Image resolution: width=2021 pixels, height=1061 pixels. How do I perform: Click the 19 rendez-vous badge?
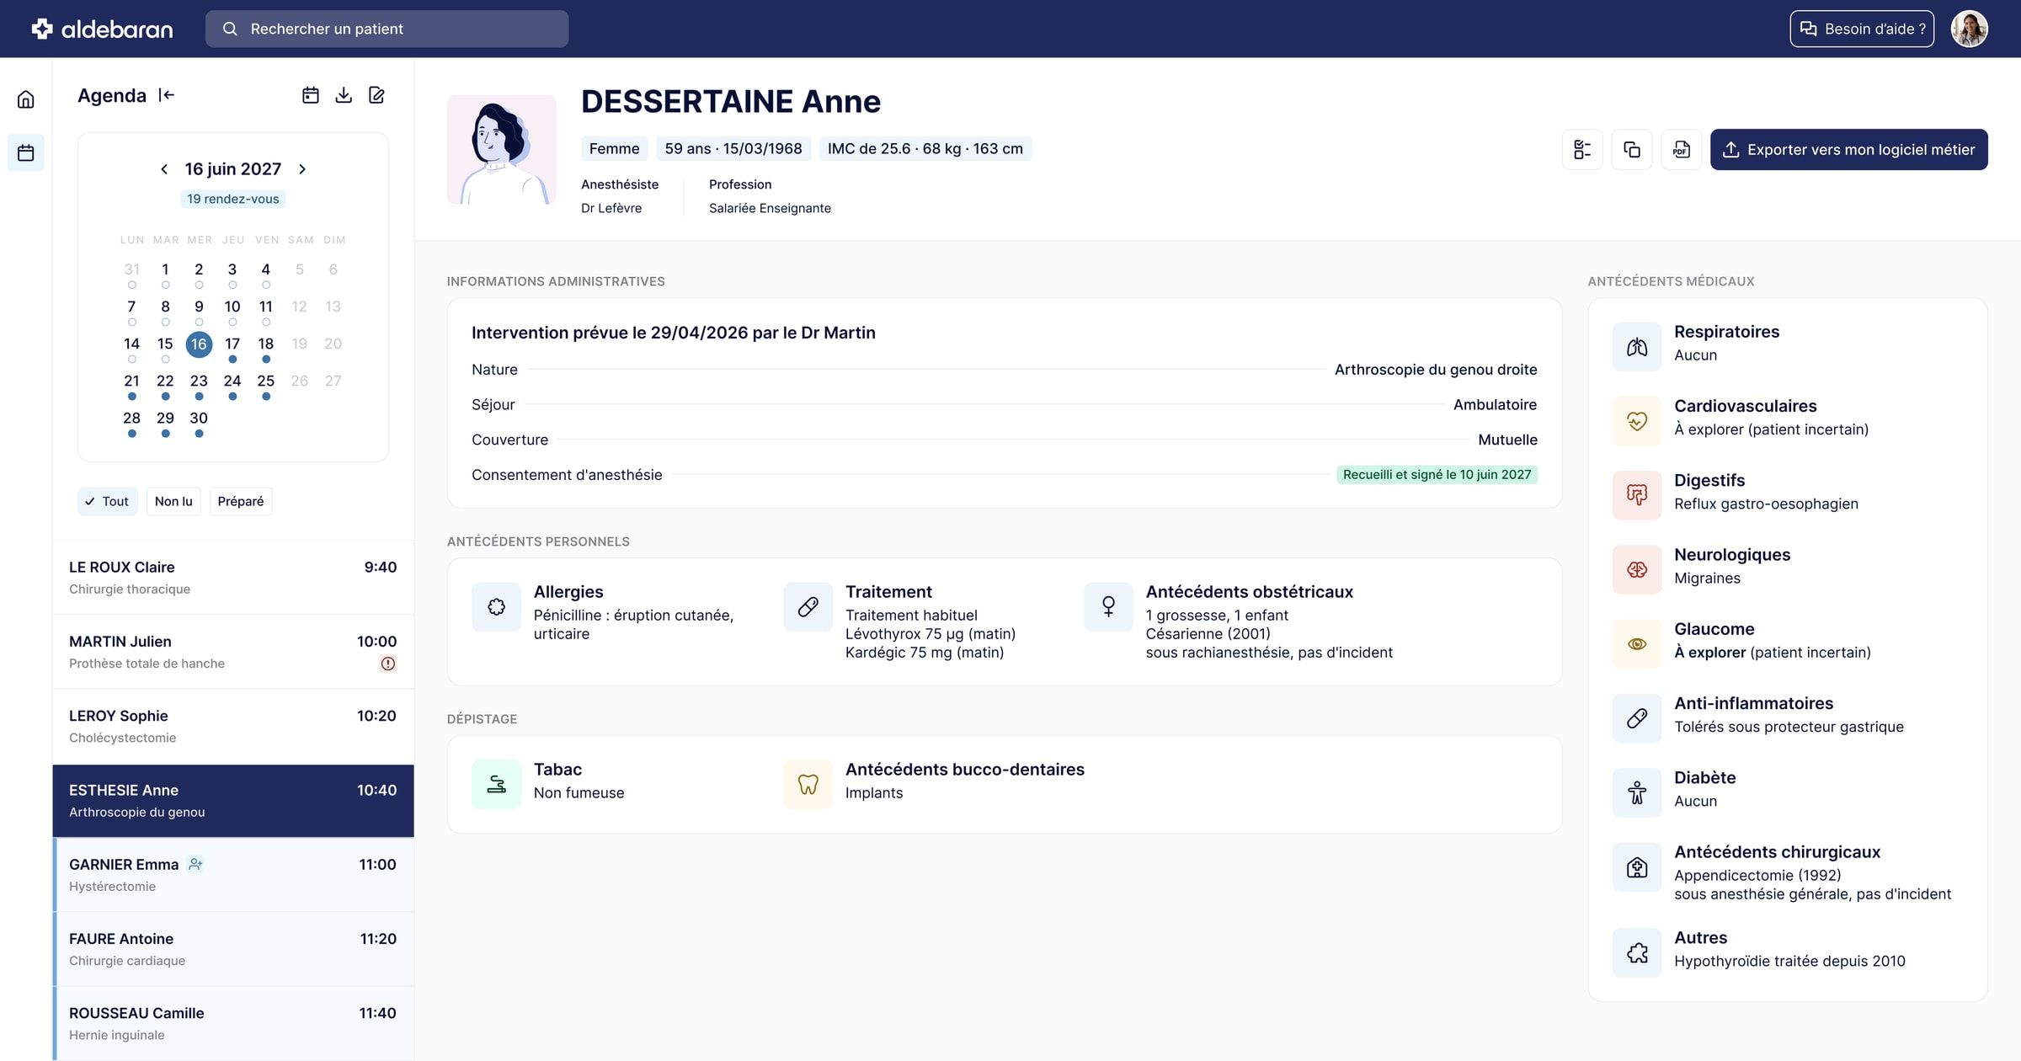coord(233,199)
